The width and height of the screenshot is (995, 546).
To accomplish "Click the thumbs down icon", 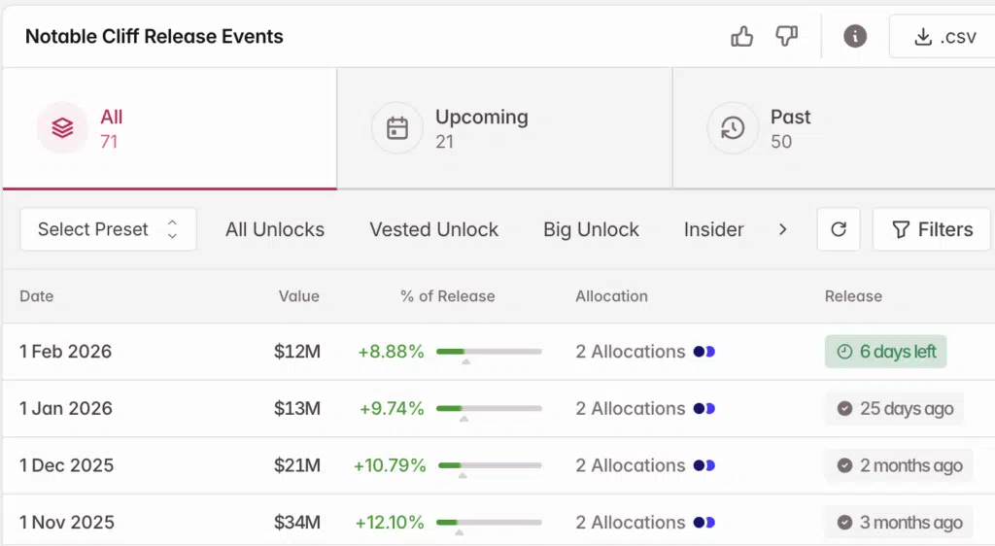I will [786, 37].
